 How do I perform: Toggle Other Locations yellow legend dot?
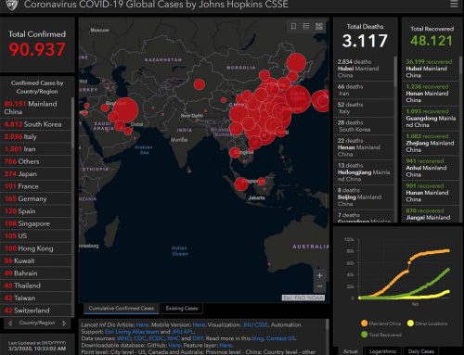(x=410, y=323)
